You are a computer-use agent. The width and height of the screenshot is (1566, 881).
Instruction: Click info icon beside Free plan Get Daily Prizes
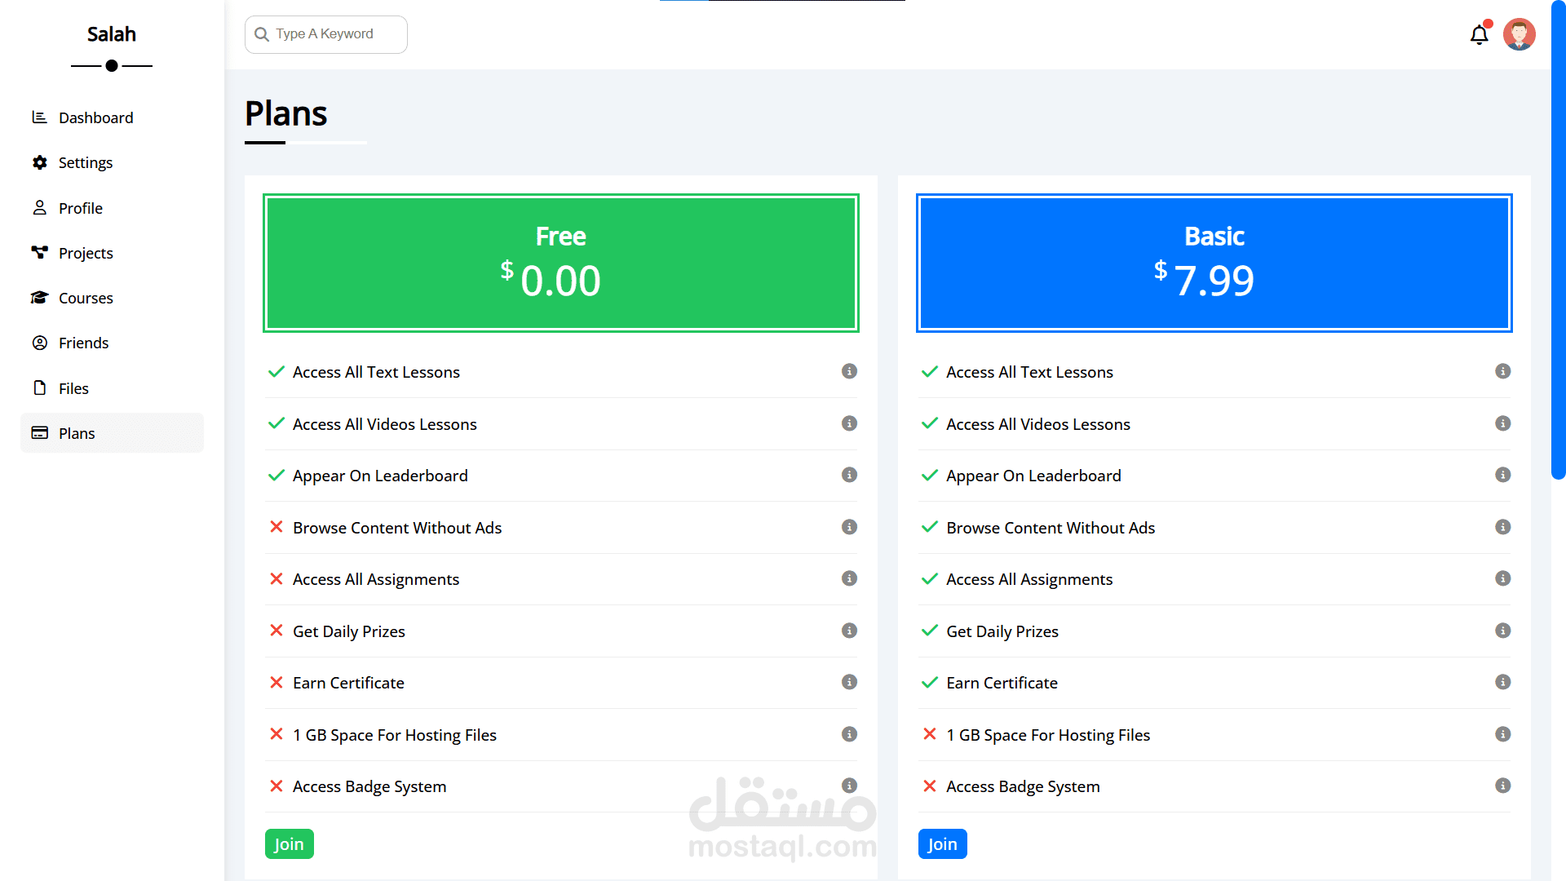click(849, 631)
